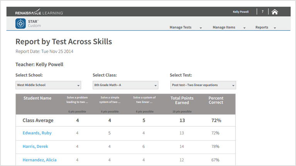Click the Renaissance Learning logo
The image size is (296, 166).
click(x=39, y=13)
